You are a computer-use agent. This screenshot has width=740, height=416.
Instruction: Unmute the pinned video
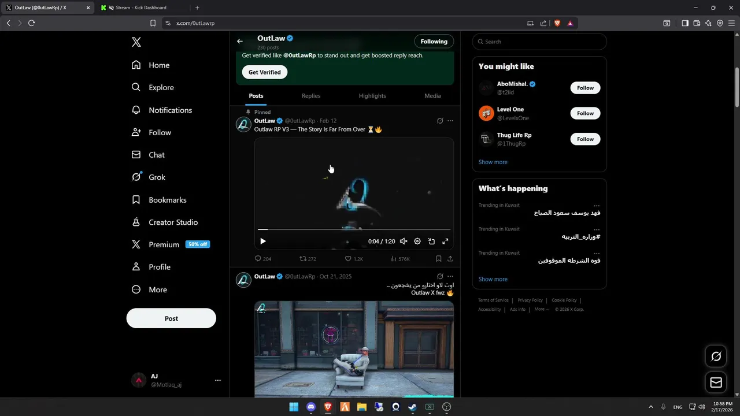pyautogui.click(x=404, y=242)
